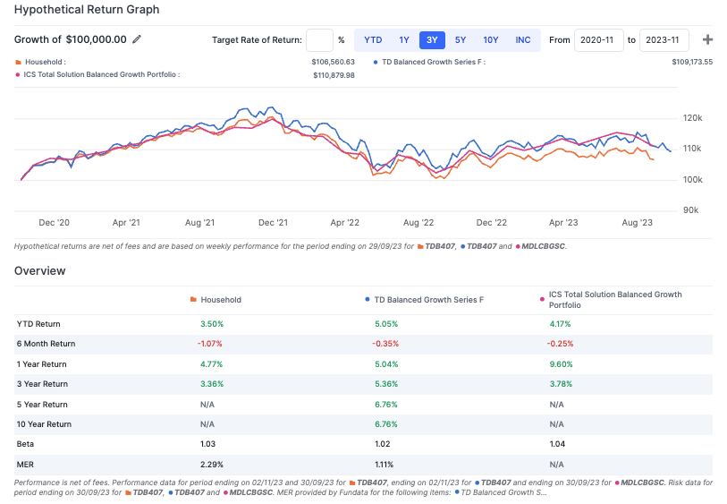Click ICS Total Solution Balanced Growth legend label

tap(102, 74)
